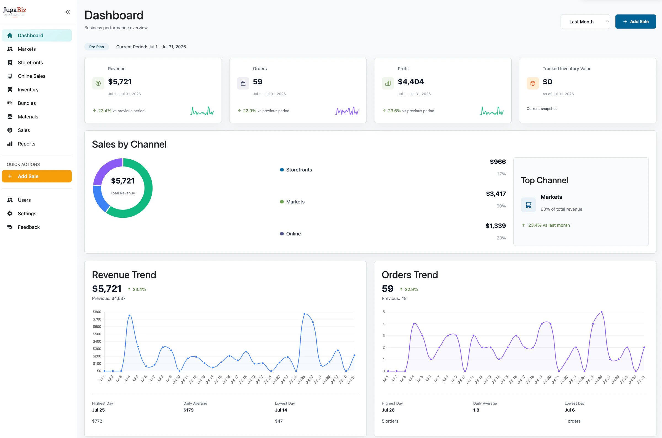The image size is (662, 438).
Task: Click the Orders card purple sparkline
Action: tap(347, 111)
